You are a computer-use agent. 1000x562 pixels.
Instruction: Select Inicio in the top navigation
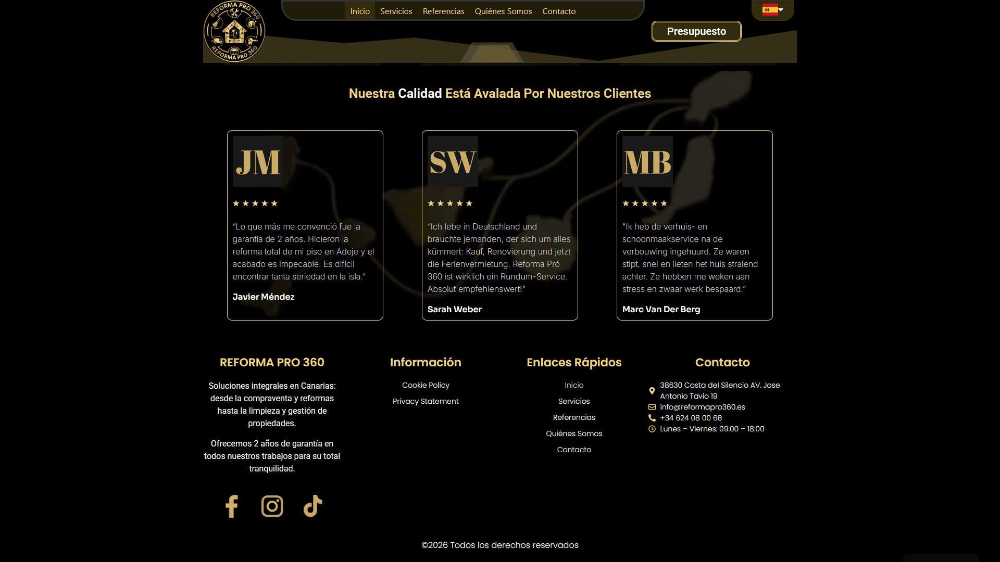coord(360,11)
